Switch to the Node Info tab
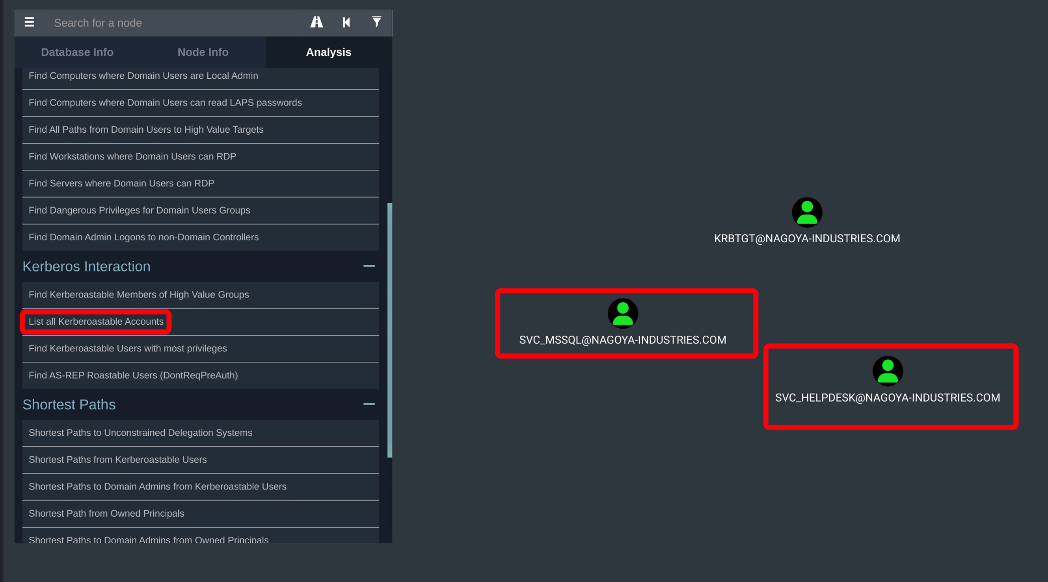Image resolution: width=1048 pixels, height=582 pixels. coord(203,52)
